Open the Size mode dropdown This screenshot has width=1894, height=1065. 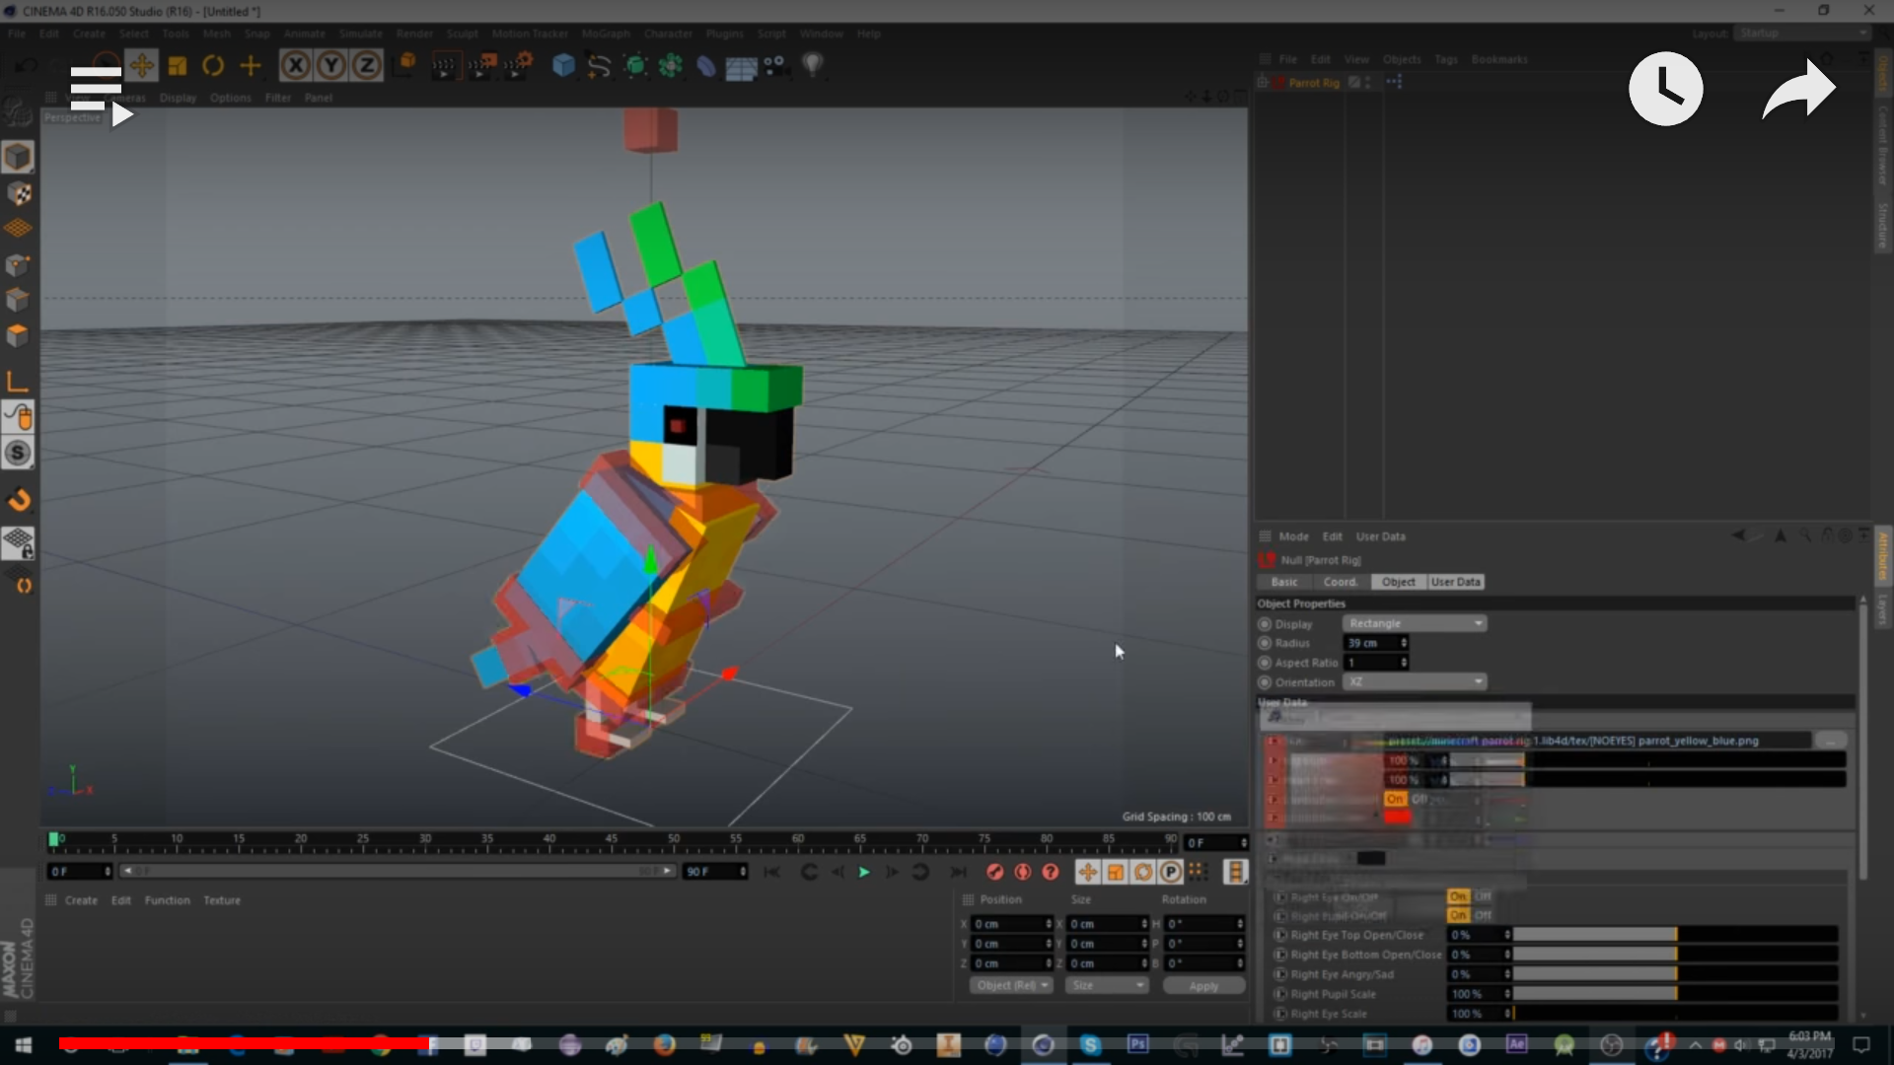point(1108,985)
